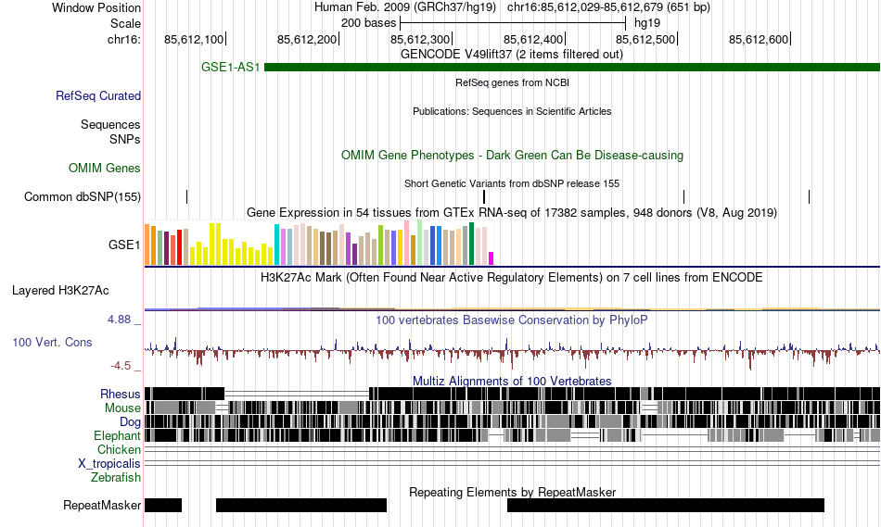
Task: Click the thick dbSNP variant tick mid-track
Action: tap(484, 196)
